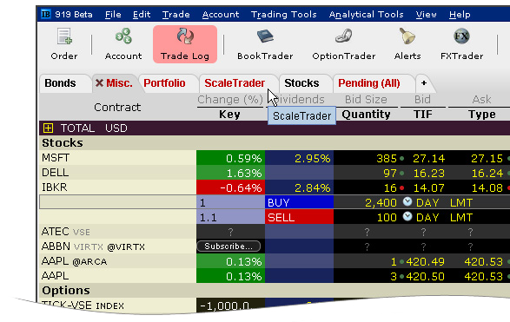Open the Edit menu

142,15
